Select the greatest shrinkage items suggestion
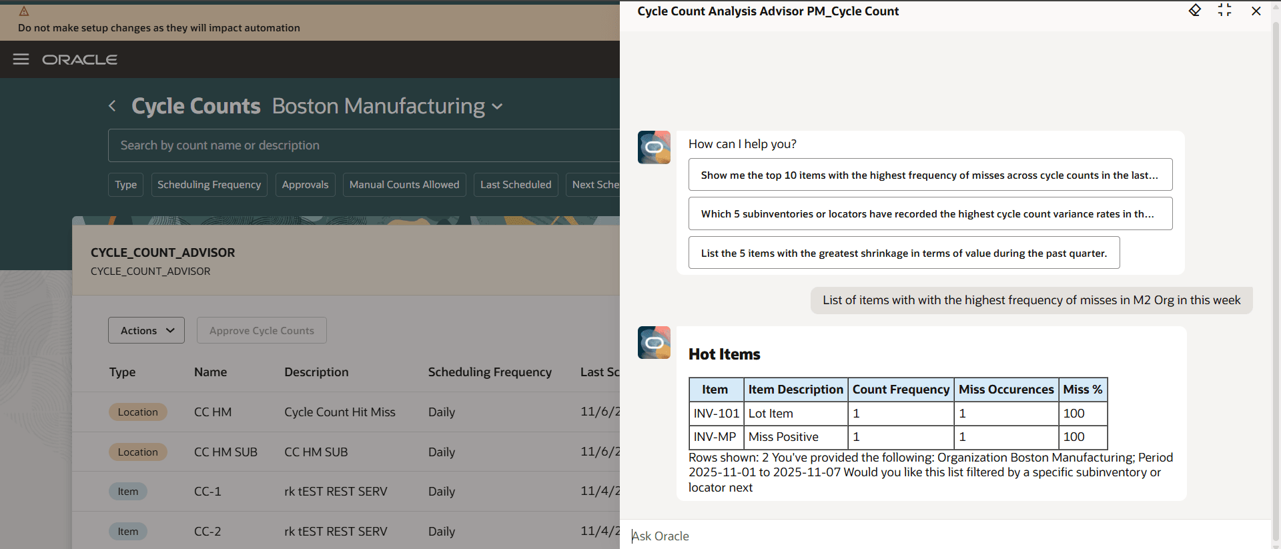The width and height of the screenshot is (1281, 549). point(904,253)
